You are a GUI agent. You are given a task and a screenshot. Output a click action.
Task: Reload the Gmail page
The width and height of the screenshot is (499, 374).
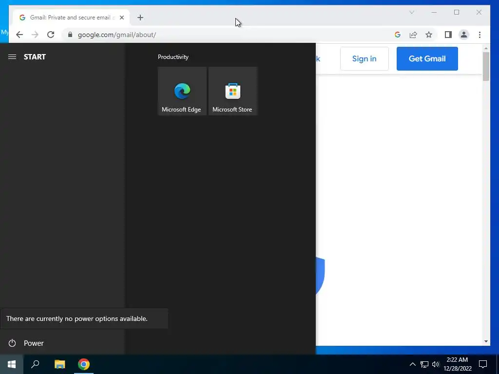pyautogui.click(x=51, y=35)
